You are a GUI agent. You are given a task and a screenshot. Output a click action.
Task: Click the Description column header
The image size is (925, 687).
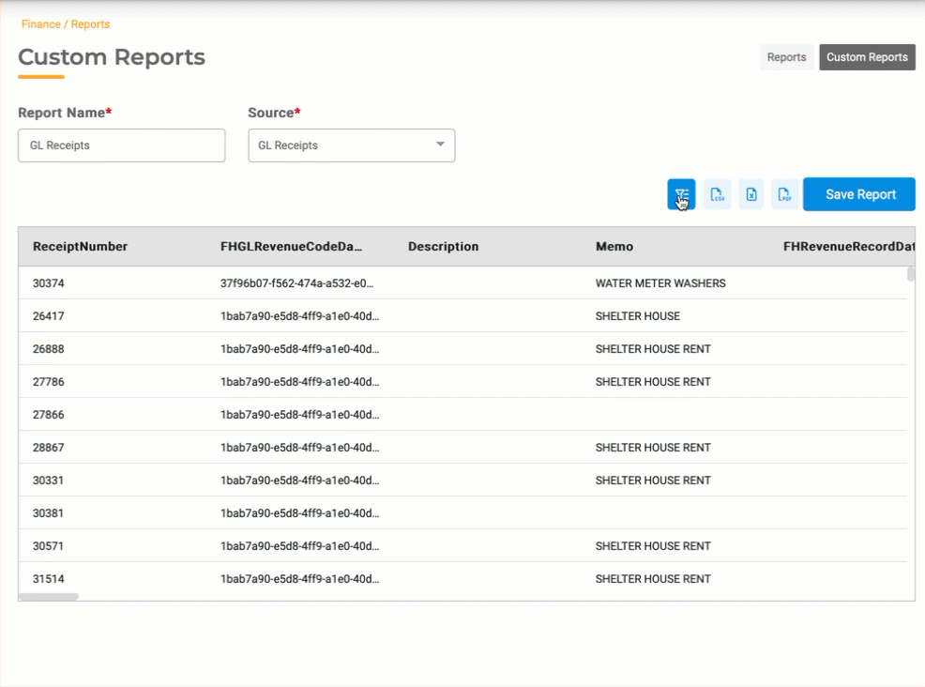[x=444, y=247]
